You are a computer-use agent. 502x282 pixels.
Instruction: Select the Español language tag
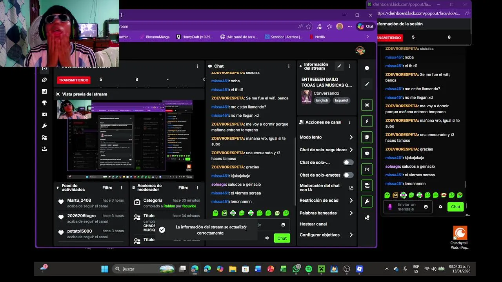tap(341, 100)
